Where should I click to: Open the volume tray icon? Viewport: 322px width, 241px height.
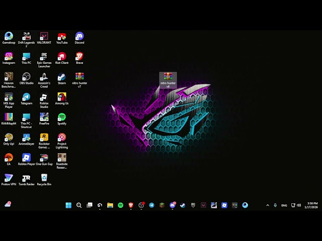pos(299,205)
